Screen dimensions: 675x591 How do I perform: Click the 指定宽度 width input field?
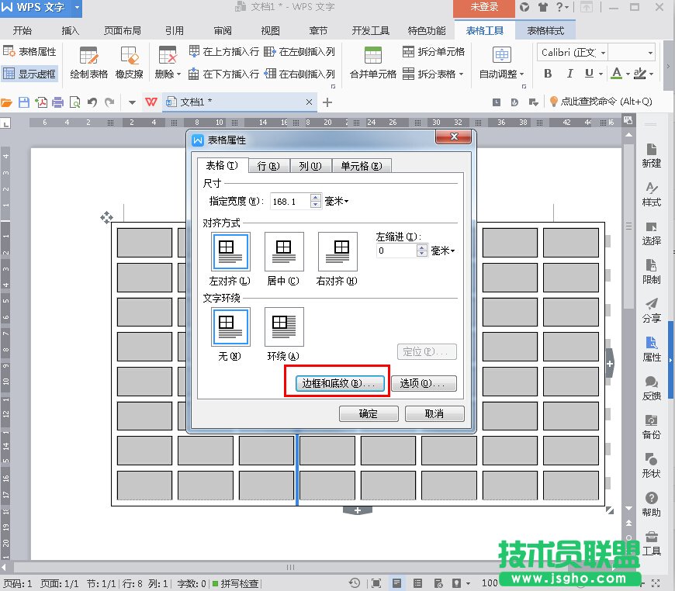[x=289, y=202]
